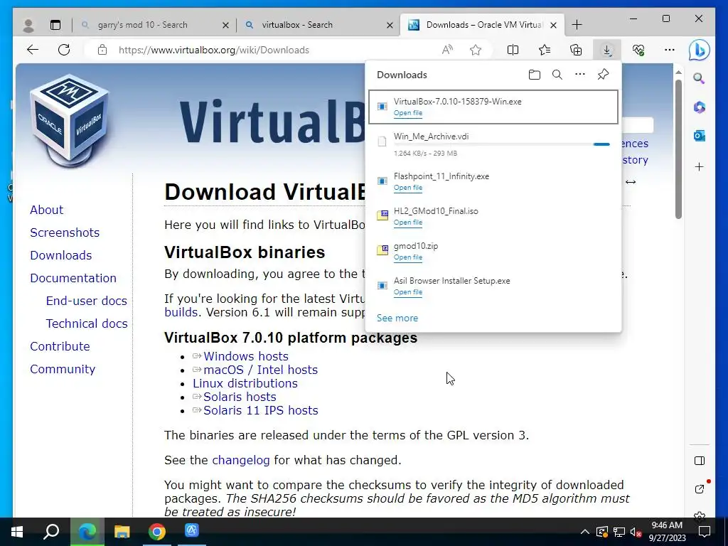Open the Screenshots sidebar link
728x546 pixels.
click(65, 232)
